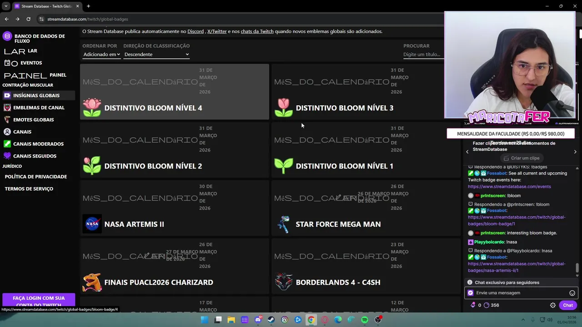Open Política de Privacidade link
Screen dimensions: 582x327
click(35, 177)
